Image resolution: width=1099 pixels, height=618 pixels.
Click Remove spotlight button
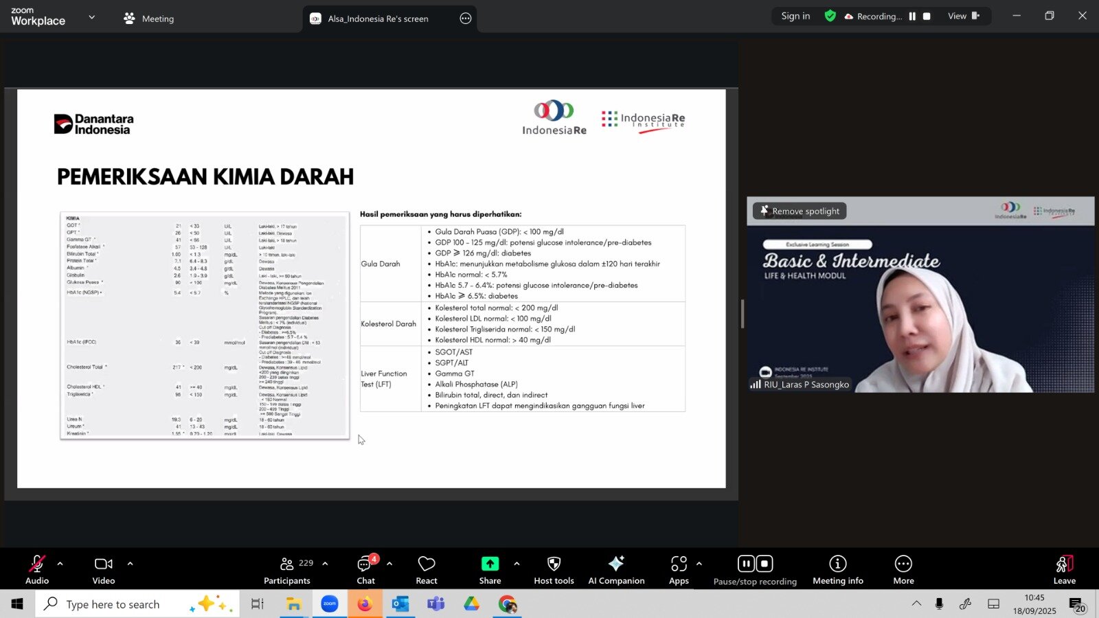click(x=800, y=211)
